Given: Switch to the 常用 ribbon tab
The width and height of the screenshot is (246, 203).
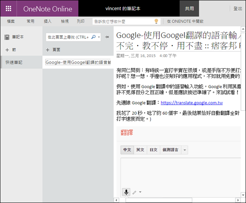Looking at the screenshot, I should [30, 21].
